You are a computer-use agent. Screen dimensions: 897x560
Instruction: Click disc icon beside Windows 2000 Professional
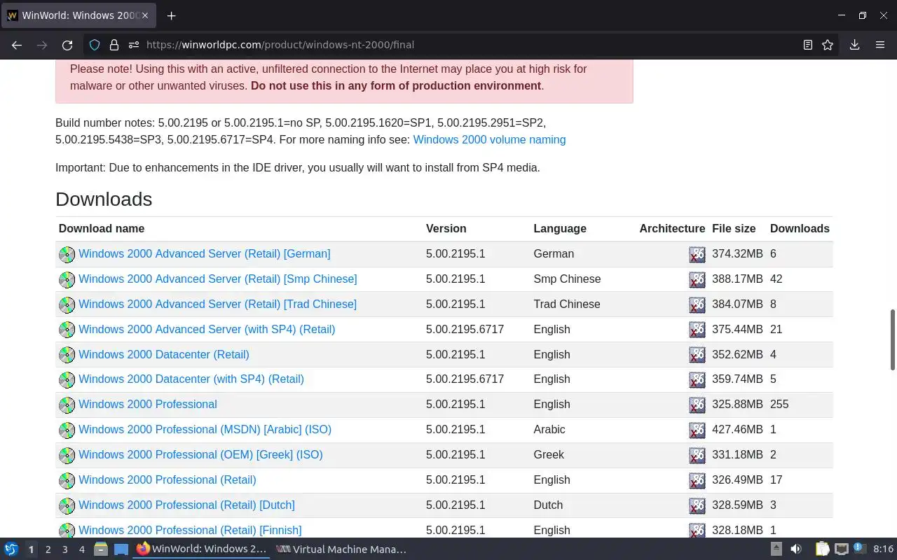pos(67,405)
